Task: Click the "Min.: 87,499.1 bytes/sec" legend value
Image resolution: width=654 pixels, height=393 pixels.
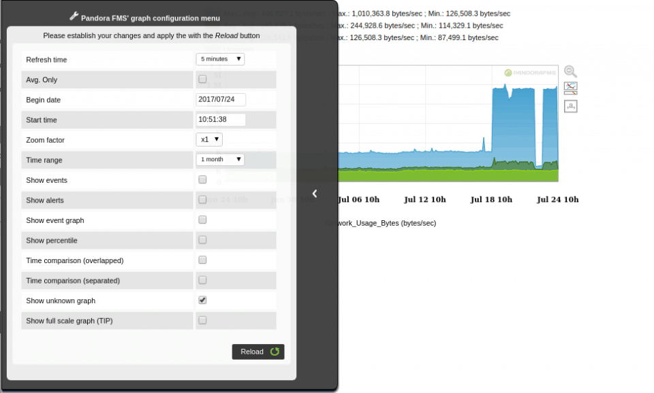Action: coord(459,38)
